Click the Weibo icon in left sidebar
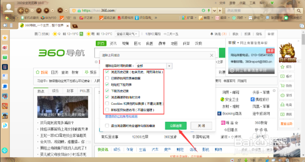Viewport: 305px width, 162px height. point(5,48)
